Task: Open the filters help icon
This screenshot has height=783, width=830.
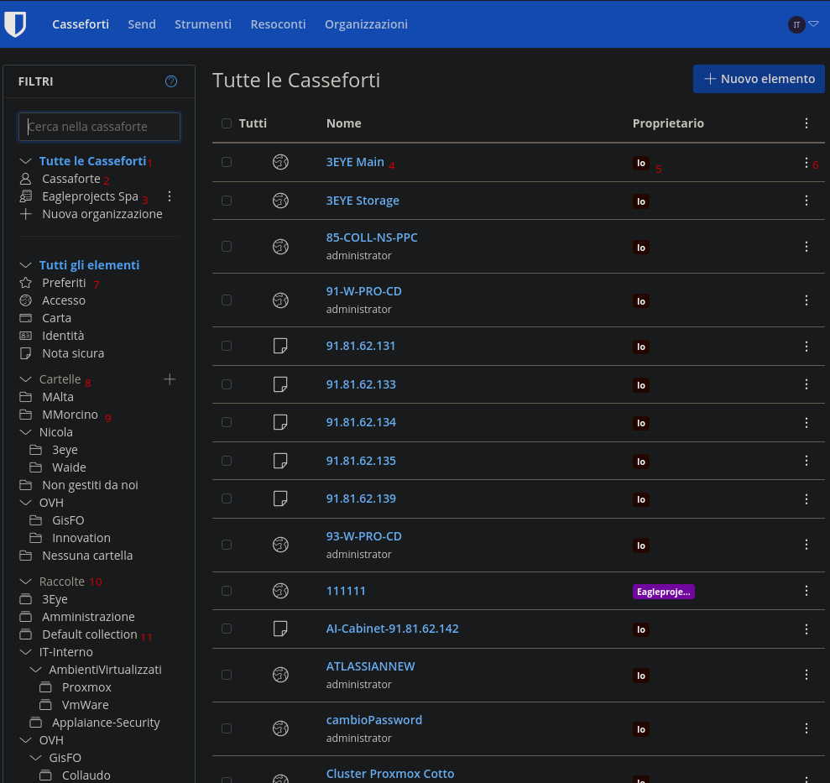Action: click(x=171, y=81)
